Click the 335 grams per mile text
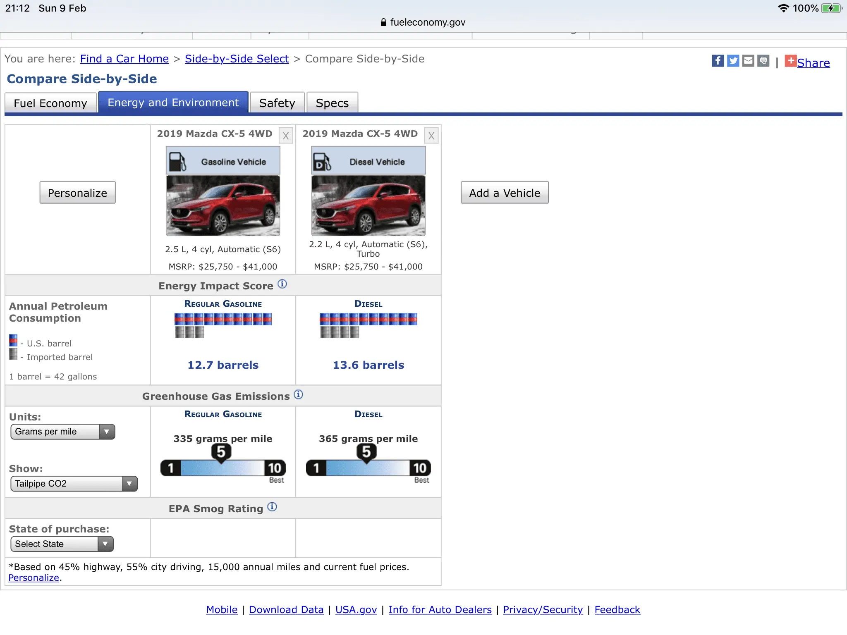Image resolution: width=847 pixels, height=635 pixels. tap(223, 439)
